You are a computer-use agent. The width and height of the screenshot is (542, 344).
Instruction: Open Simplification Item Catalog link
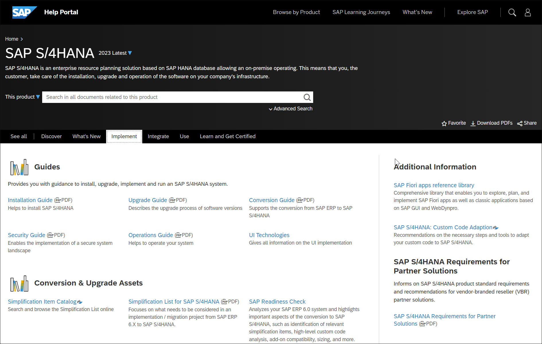(x=42, y=302)
